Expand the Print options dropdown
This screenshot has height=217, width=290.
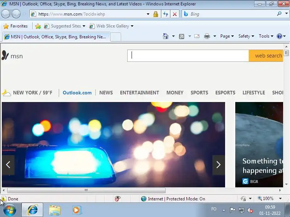click(215, 36)
